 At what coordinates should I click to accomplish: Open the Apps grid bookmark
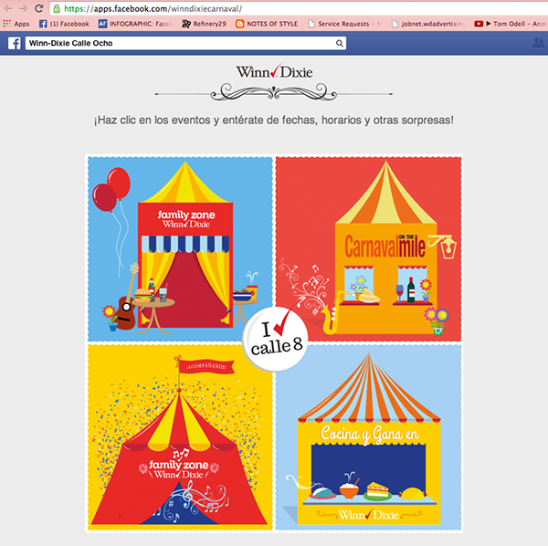[x=16, y=24]
